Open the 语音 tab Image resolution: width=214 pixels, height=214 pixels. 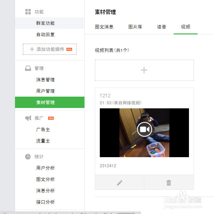(x=162, y=27)
